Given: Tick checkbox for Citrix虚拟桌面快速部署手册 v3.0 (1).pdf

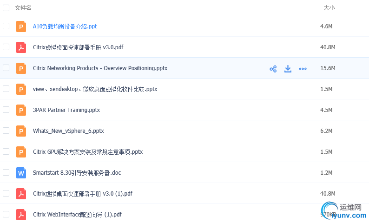Looking at the screenshot, I should tap(6, 193).
